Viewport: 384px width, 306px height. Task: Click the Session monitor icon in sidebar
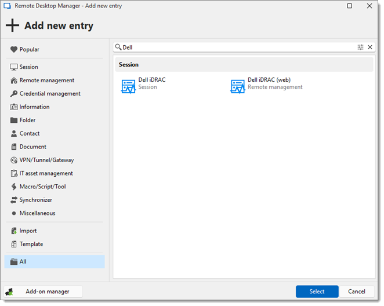pyautogui.click(x=14, y=67)
